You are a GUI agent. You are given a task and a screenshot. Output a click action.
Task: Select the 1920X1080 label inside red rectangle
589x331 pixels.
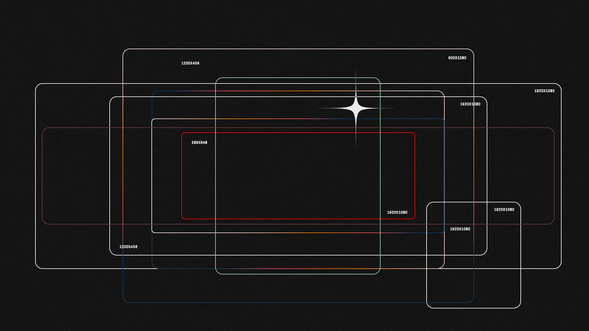pyautogui.click(x=397, y=213)
